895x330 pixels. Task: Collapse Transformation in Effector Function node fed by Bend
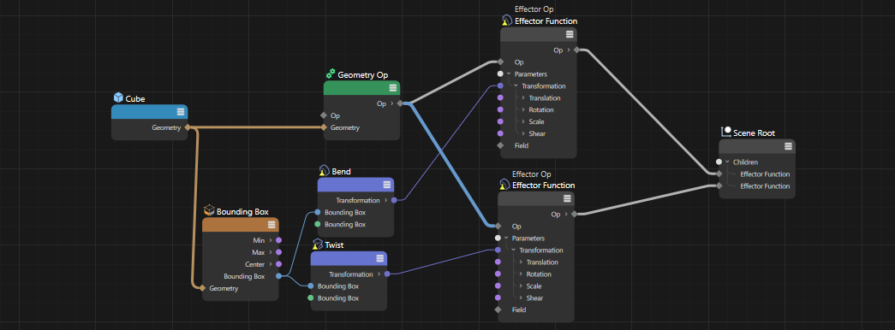(516, 86)
